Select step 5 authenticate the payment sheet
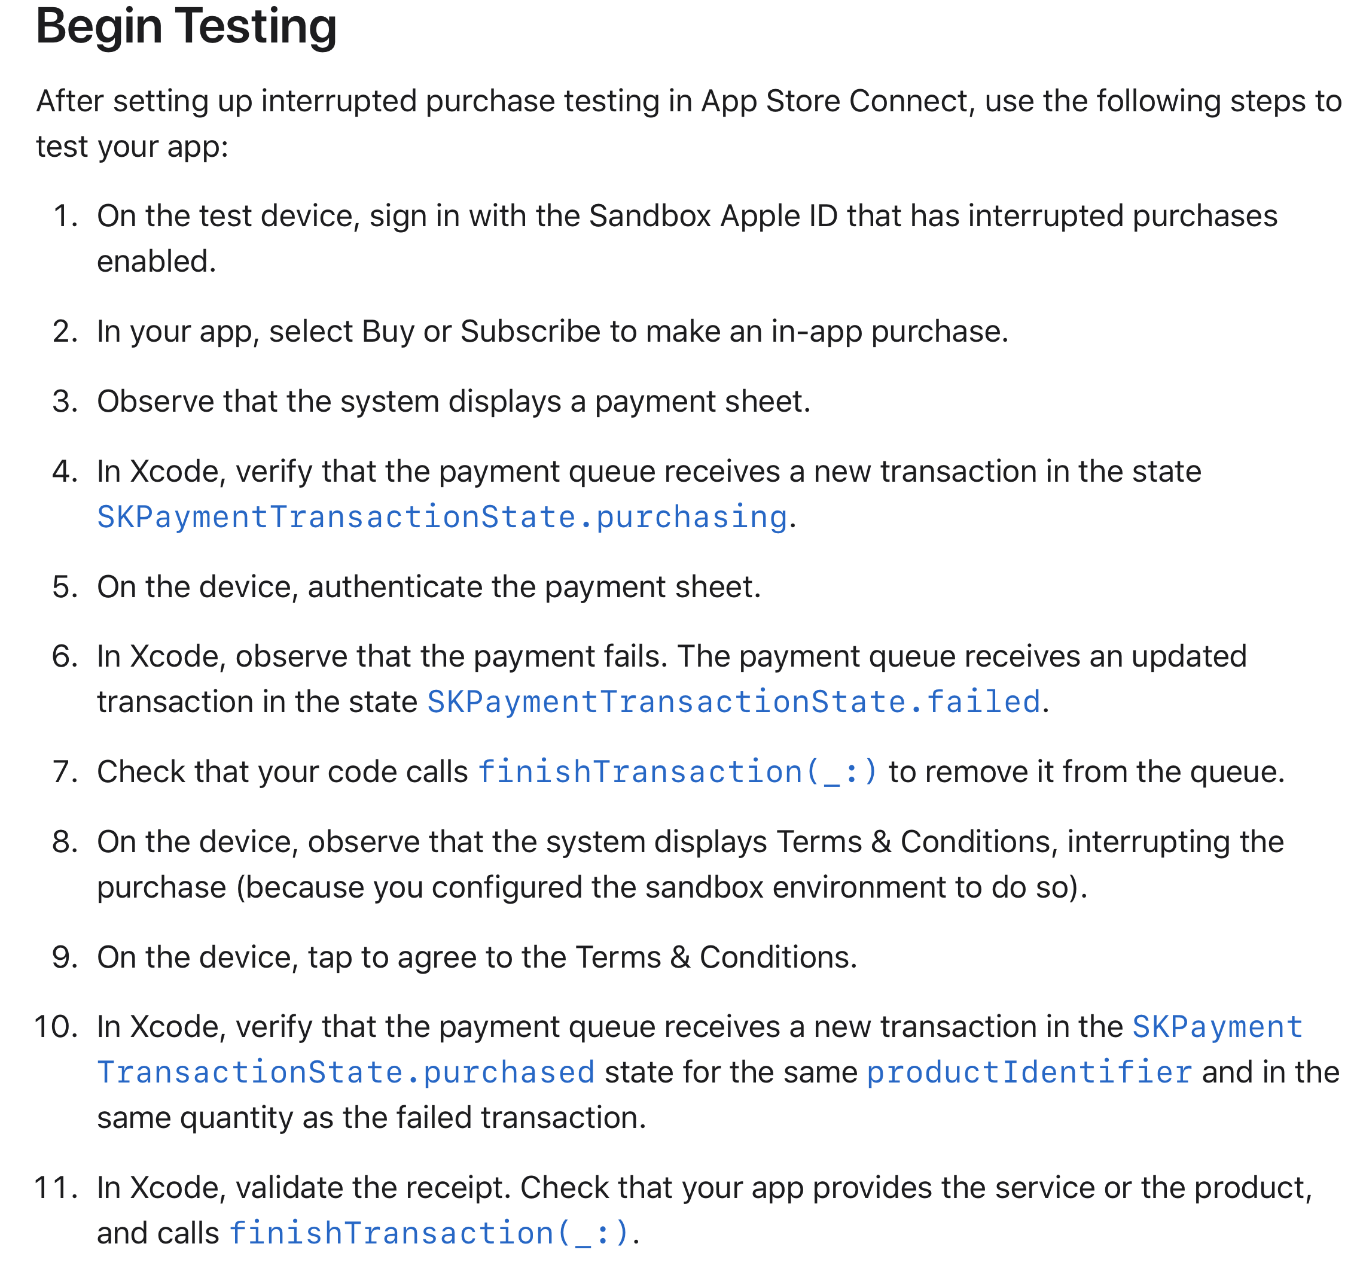Screen dimensions: 1360x1271 click(429, 587)
